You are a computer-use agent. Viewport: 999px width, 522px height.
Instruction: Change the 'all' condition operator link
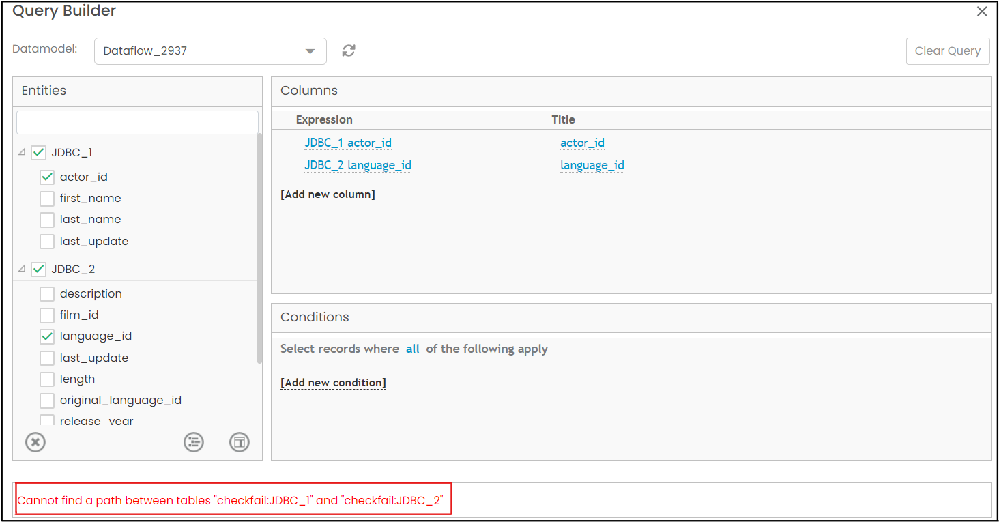click(x=412, y=349)
